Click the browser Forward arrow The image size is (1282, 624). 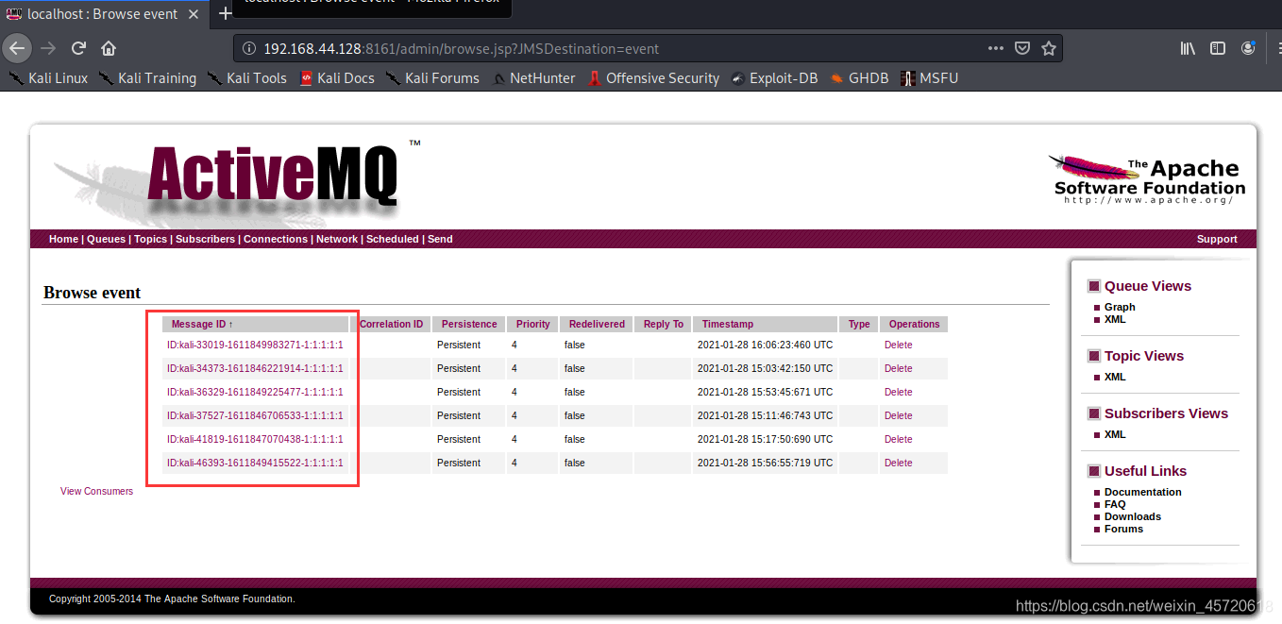coord(48,48)
